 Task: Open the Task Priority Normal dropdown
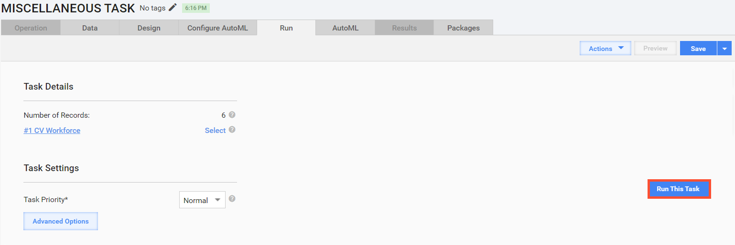pos(202,200)
